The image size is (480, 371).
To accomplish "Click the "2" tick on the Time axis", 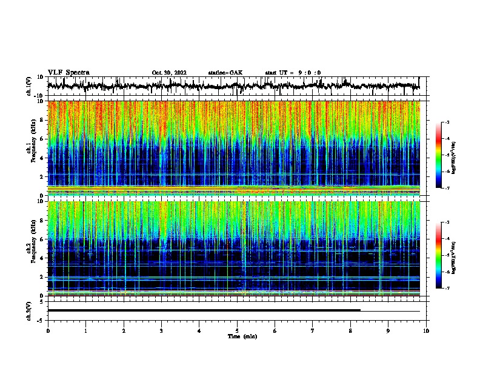I will pyautogui.click(x=124, y=331).
